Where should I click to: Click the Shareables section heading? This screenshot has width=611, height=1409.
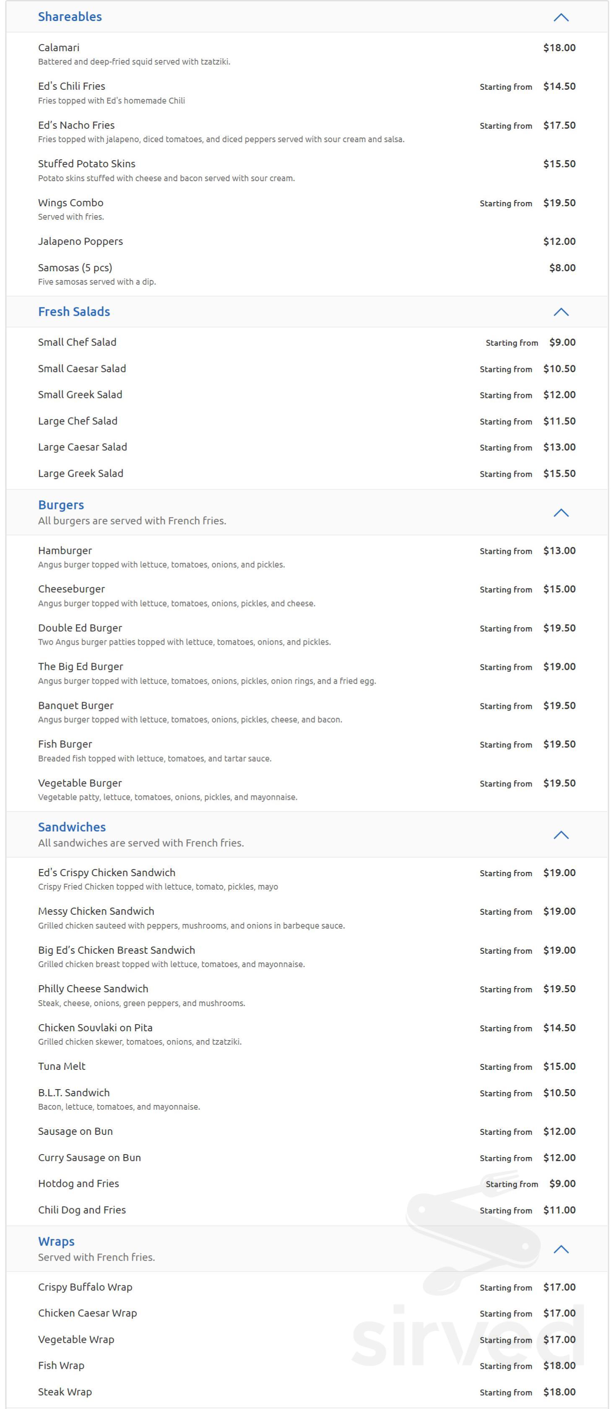pyautogui.click(x=70, y=17)
